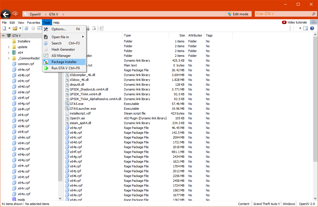Expand the update folder in tree
The width and height of the screenshot is (318, 207).
click(9, 47)
